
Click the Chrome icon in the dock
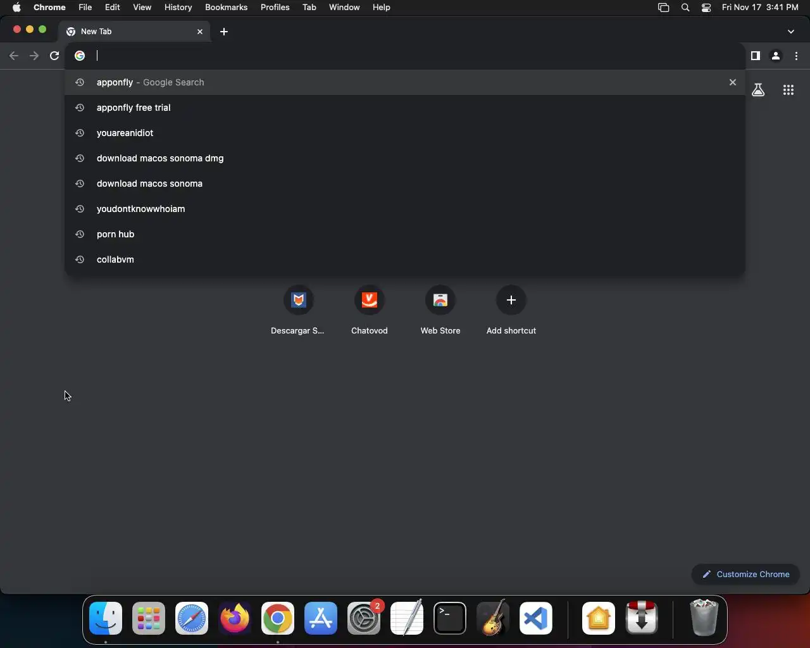(x=278, y=618)
